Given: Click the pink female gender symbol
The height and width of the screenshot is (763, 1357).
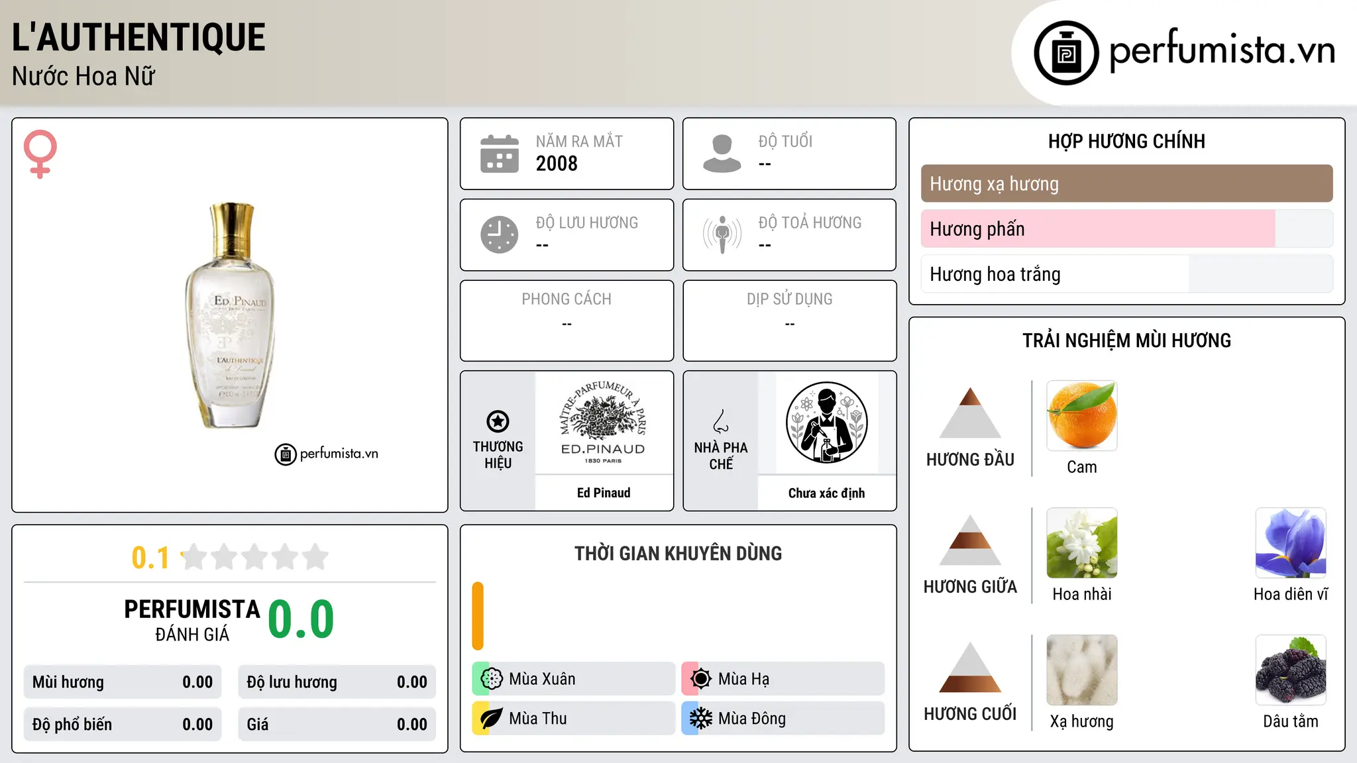Looking at the screenshot, I should pos(40,154).
